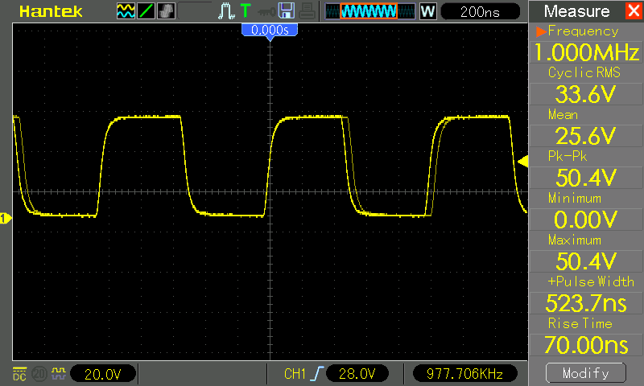Click the 50.4V maximum value

click(x=586, y=261)
